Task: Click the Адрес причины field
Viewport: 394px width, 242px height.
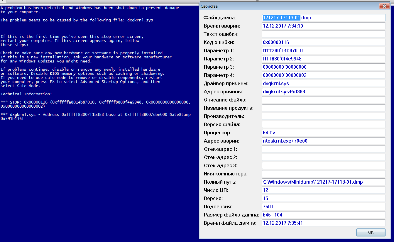Action: 324,92
